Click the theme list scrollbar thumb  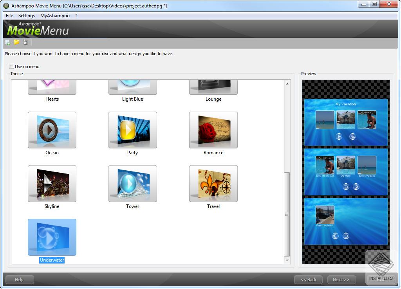click(x=287, y=214)
